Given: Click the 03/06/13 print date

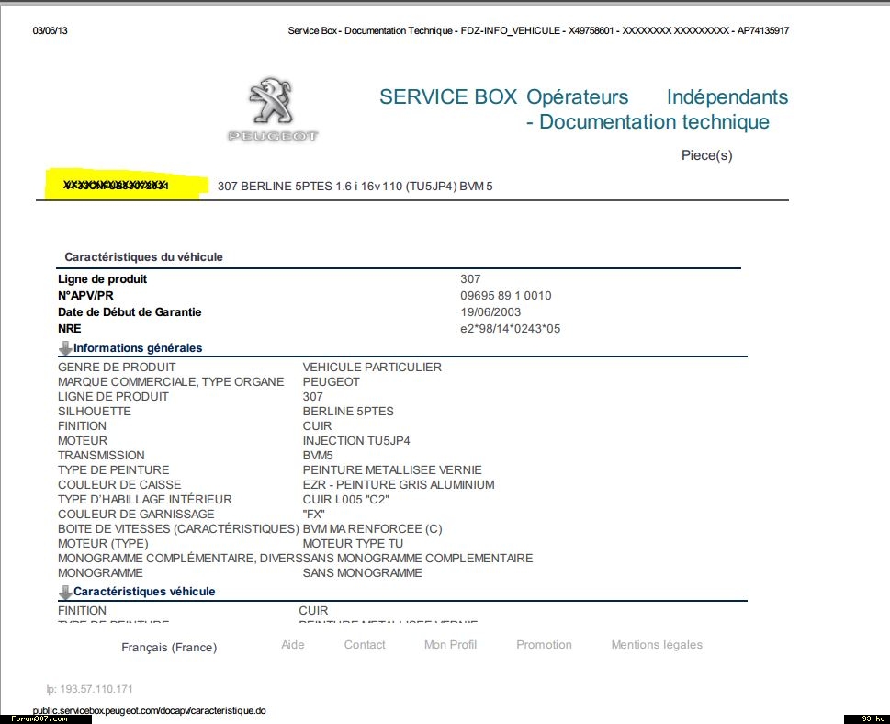Looking at the screenshot, I should (x=50, y=30).
